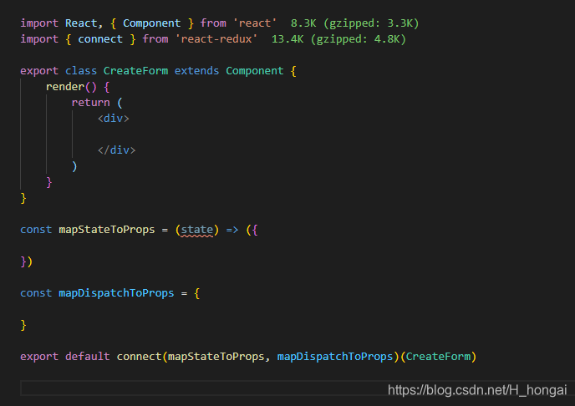Click the connect call in the export default line
The height and width of the screenshot is (406, 575).
coord(139,356)
